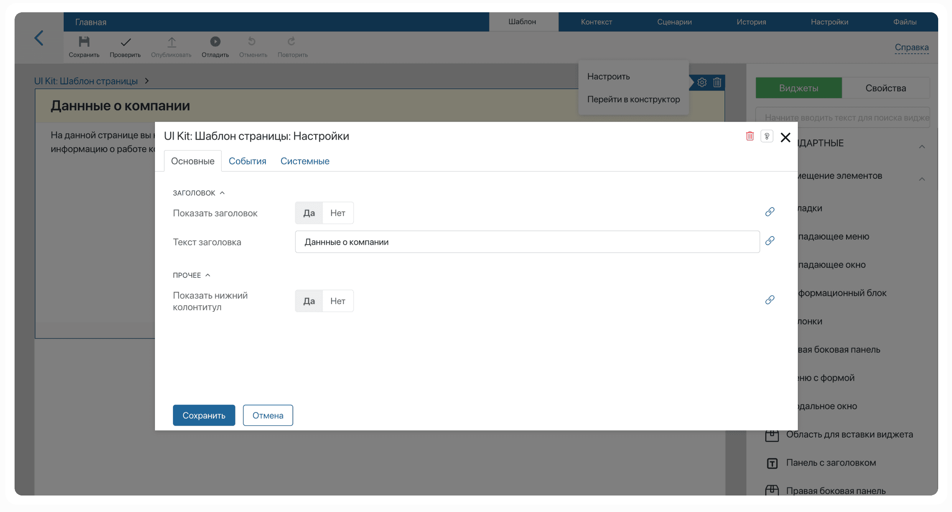This screenshot has height=512, width=952.
Task: Click the Отладить play toolbar icon
Action: tap(215, 41)
